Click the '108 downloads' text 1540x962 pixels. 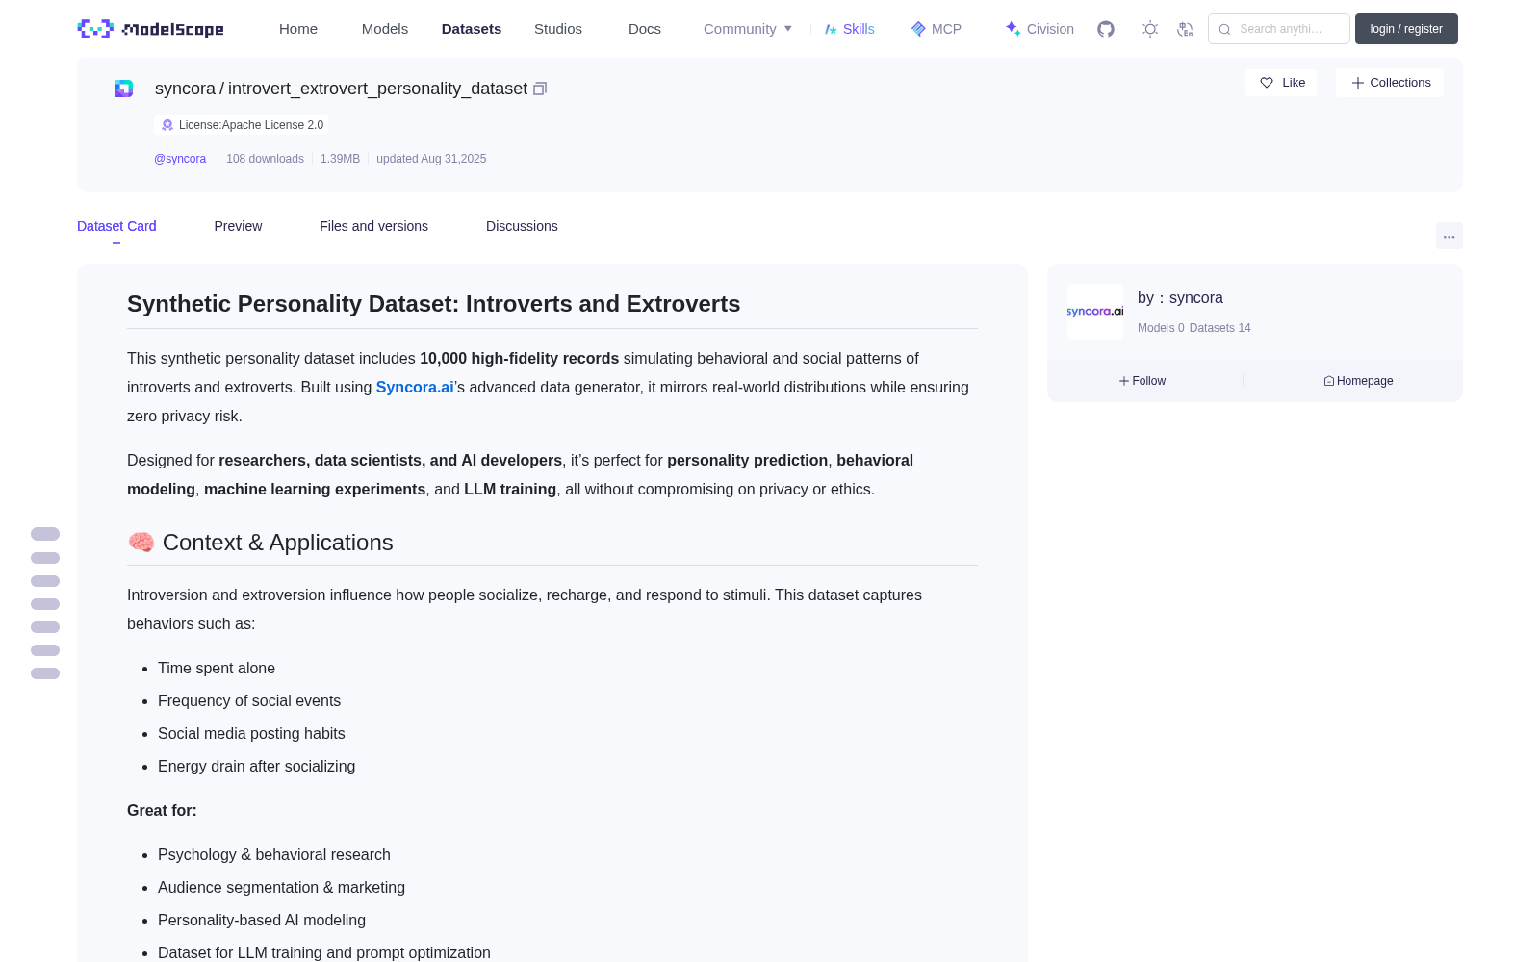pos(265,159)
